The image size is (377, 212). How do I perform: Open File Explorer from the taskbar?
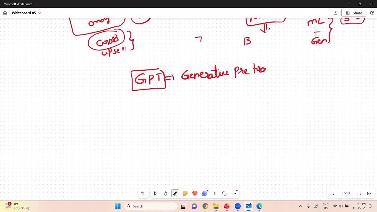click(x=216, y=206)
